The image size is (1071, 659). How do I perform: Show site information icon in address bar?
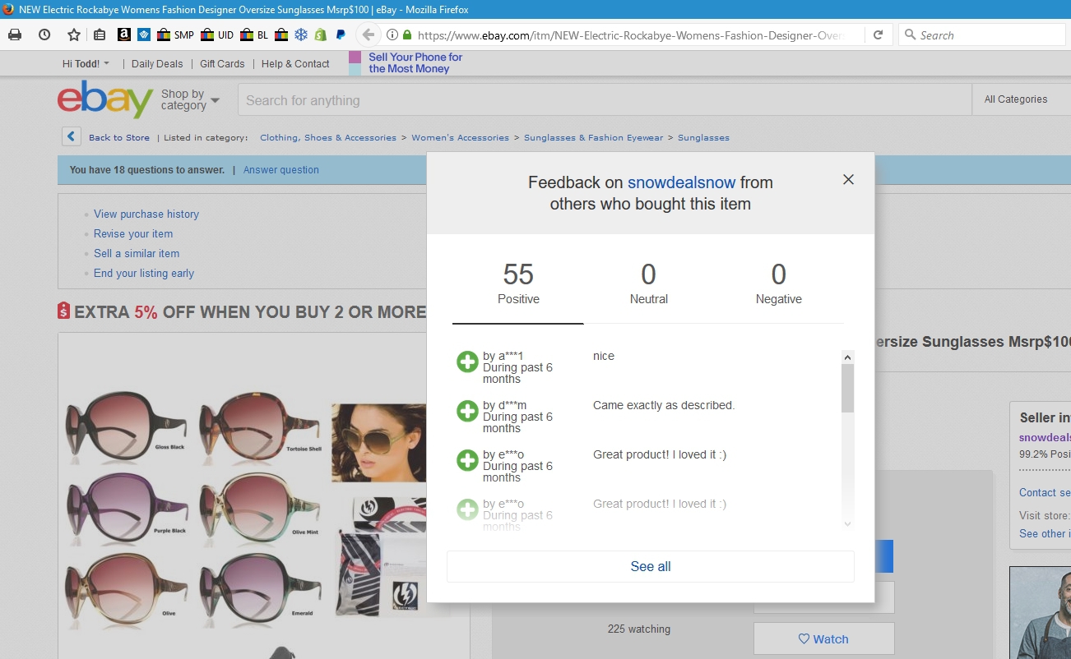[x=392, y=35]
